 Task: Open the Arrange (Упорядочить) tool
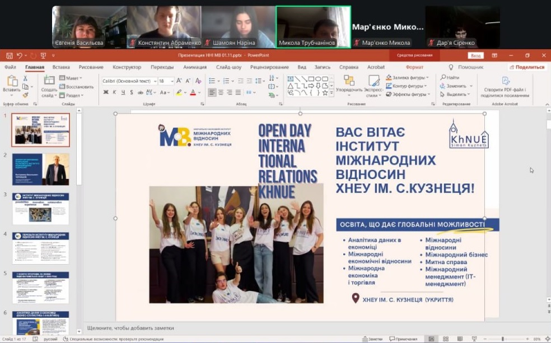point(349,84)
